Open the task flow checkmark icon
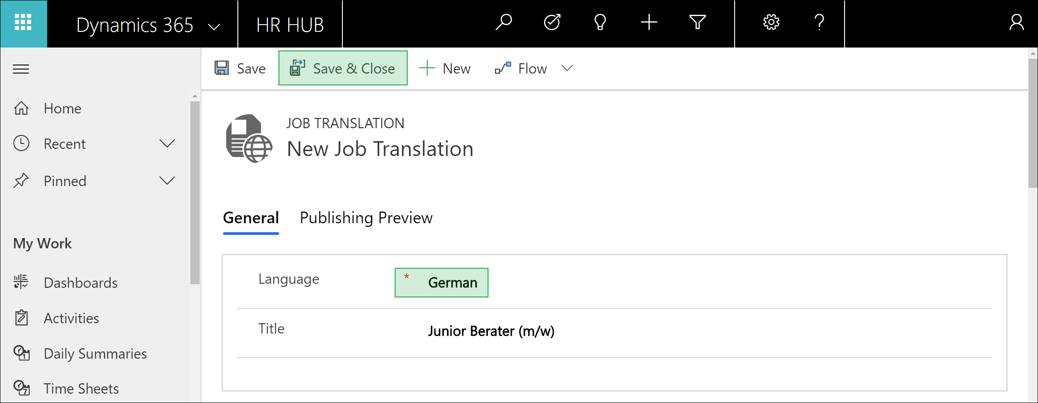The height and width of the screenshot is (403, 1038). click(x=552, y=22)
